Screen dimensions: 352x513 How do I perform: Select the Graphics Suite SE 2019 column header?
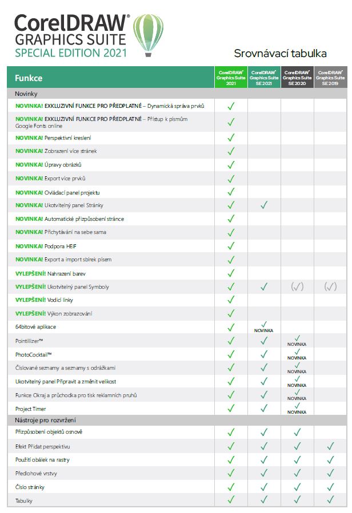pos(330,78)
